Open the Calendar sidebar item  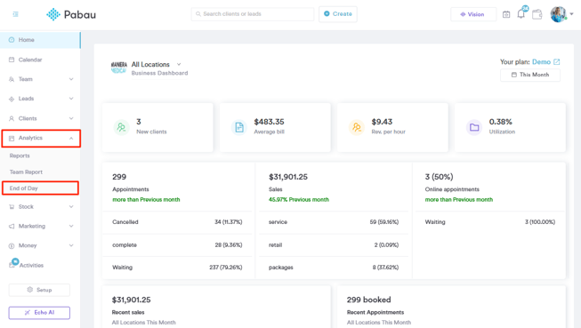coord(40,60)
